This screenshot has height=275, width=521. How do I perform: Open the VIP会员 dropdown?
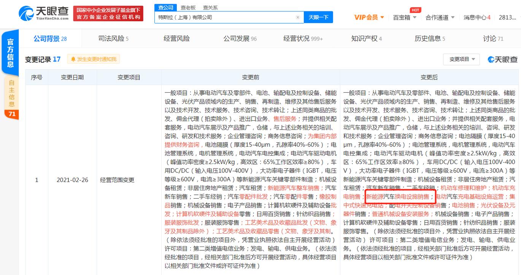click(x=369, y=17)
